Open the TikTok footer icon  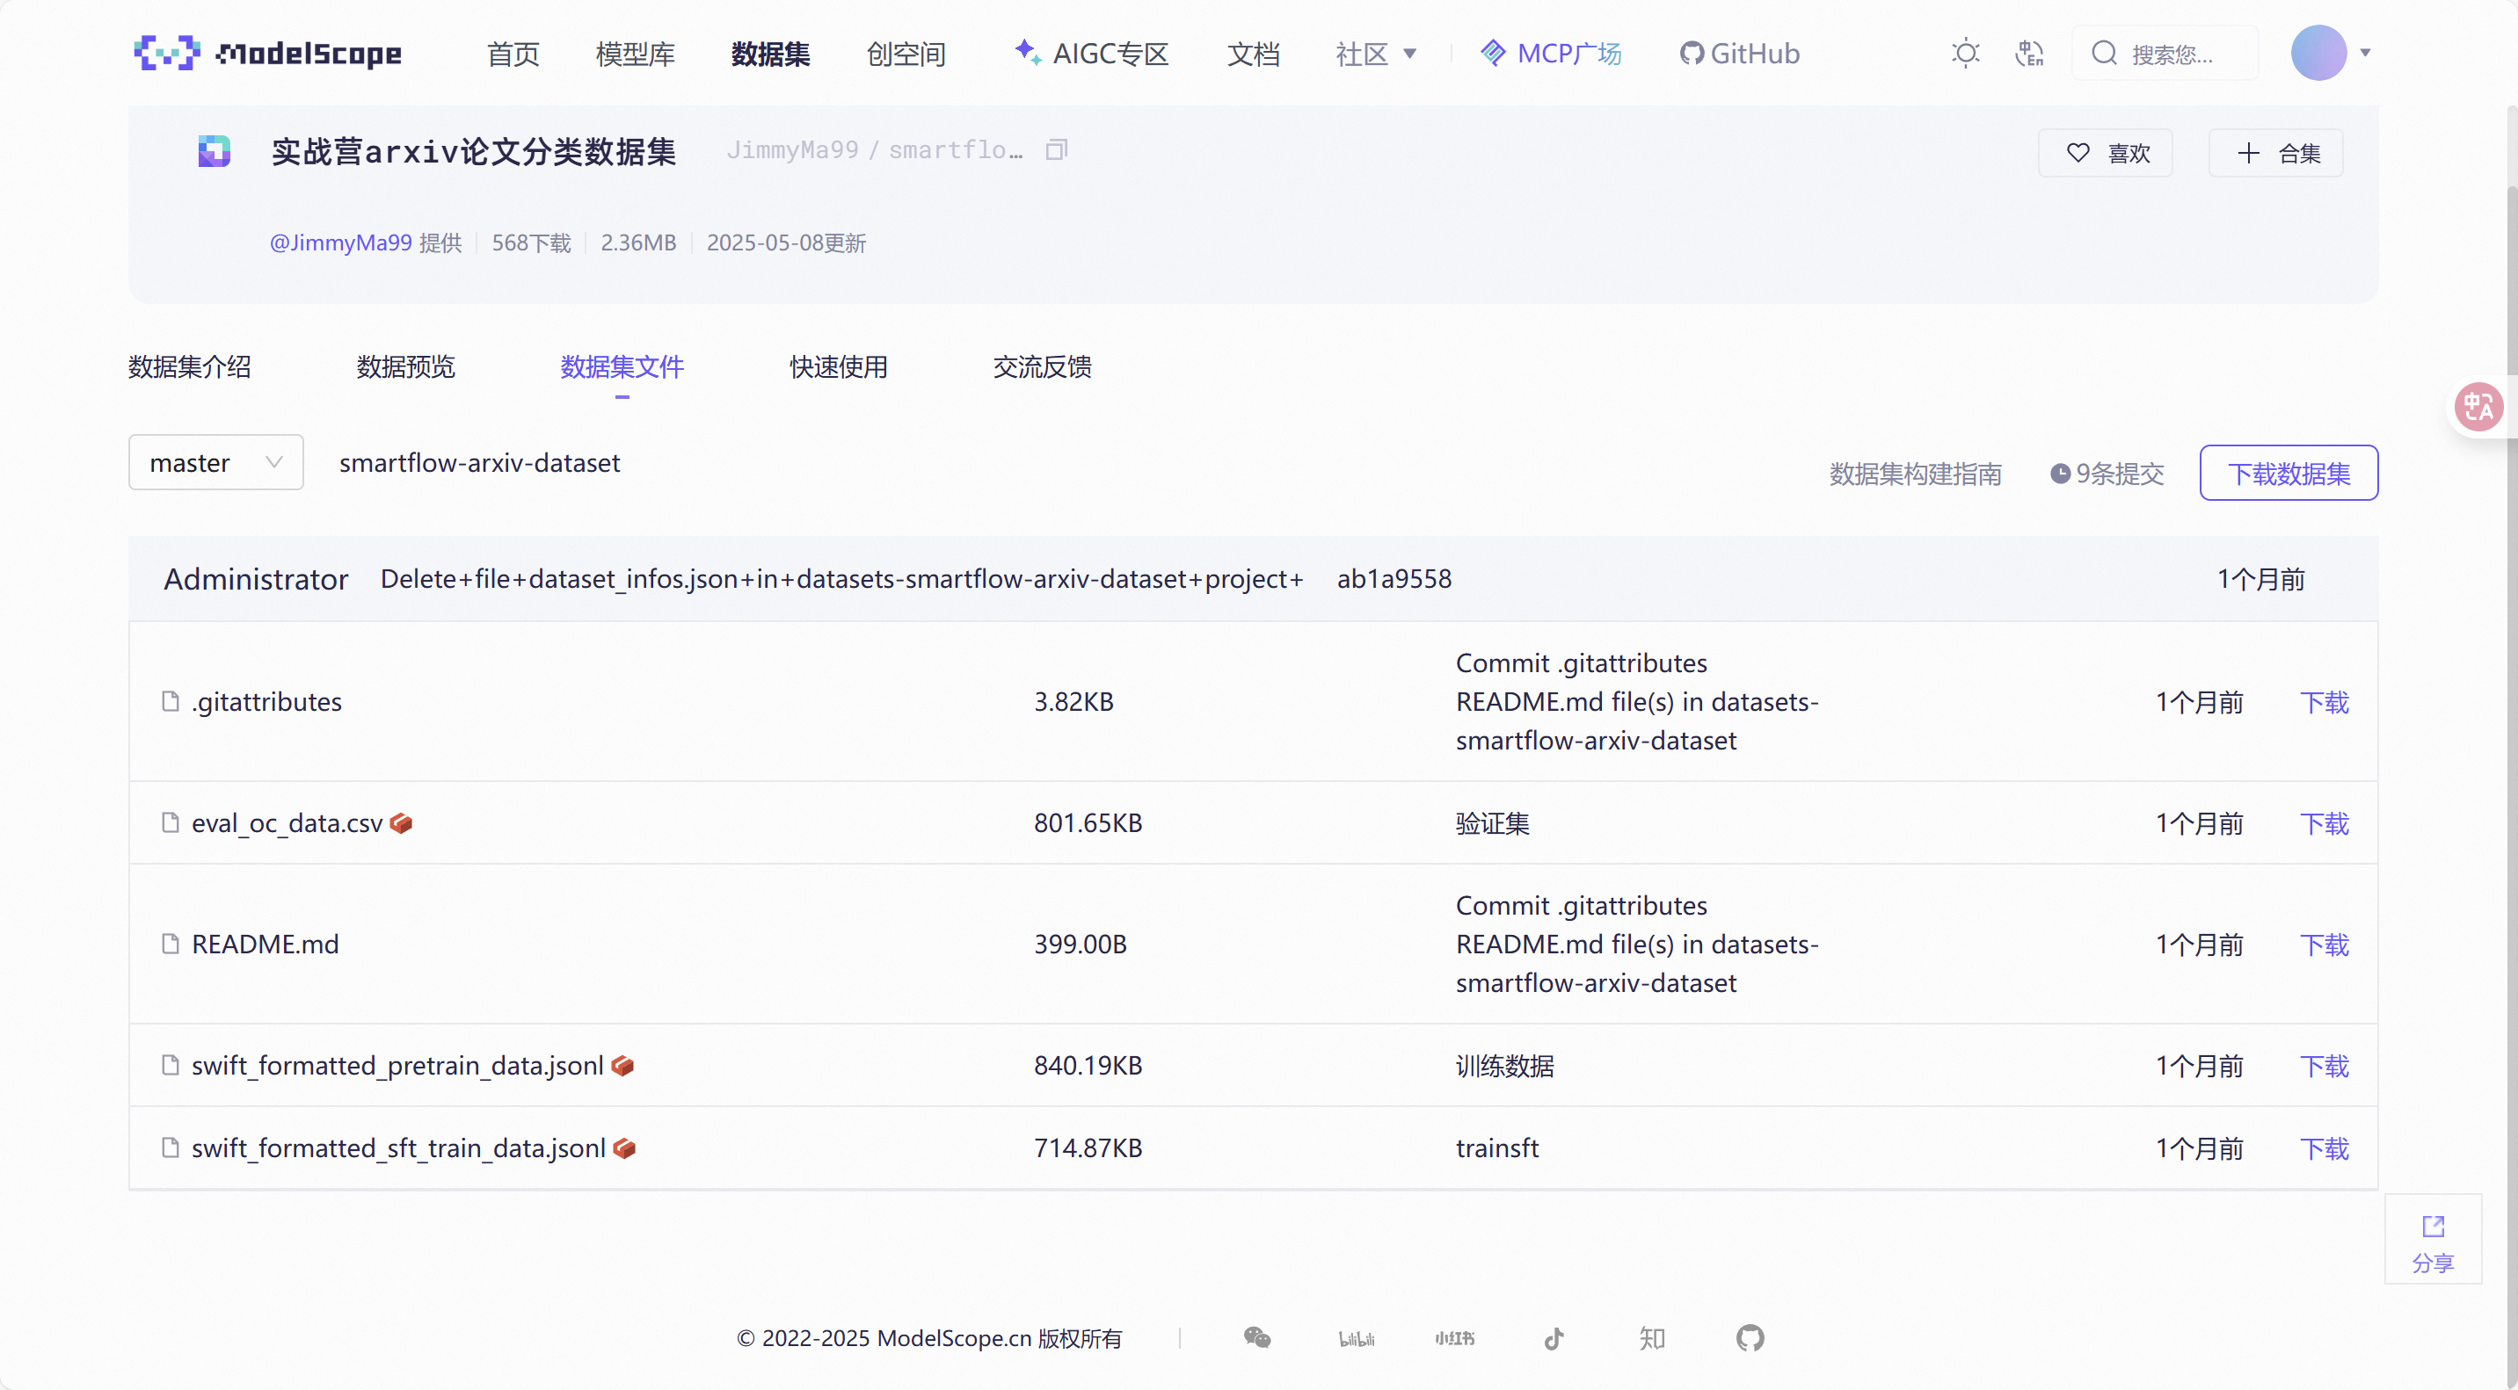(1554, 1337)
